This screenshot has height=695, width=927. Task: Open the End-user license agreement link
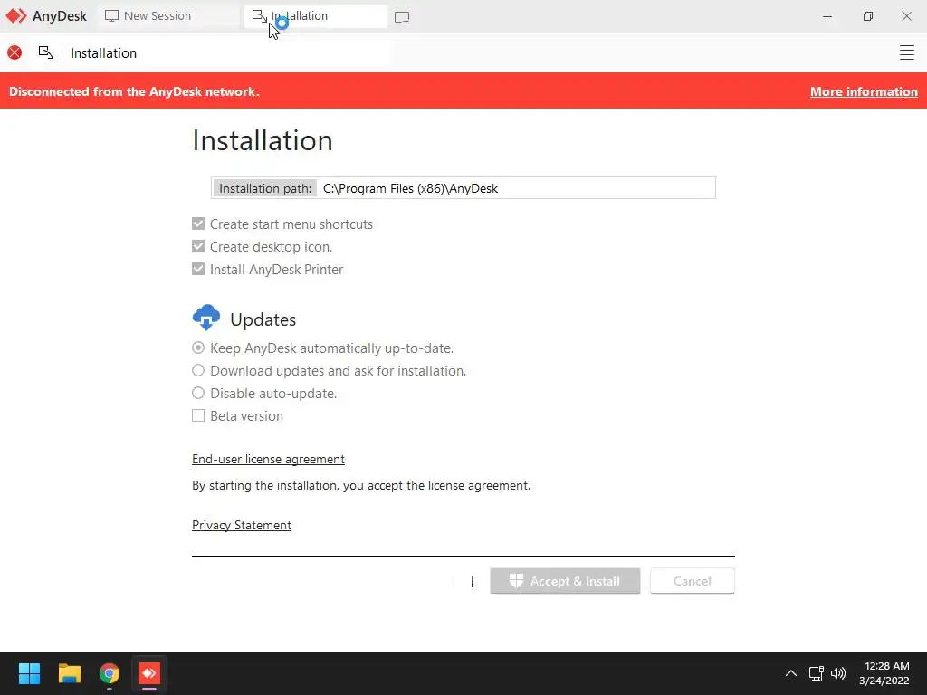[x=268, y=459]
